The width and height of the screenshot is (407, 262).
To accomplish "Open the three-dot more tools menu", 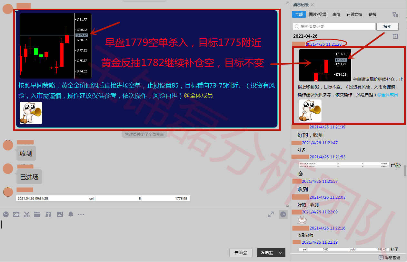I will 81,214.
